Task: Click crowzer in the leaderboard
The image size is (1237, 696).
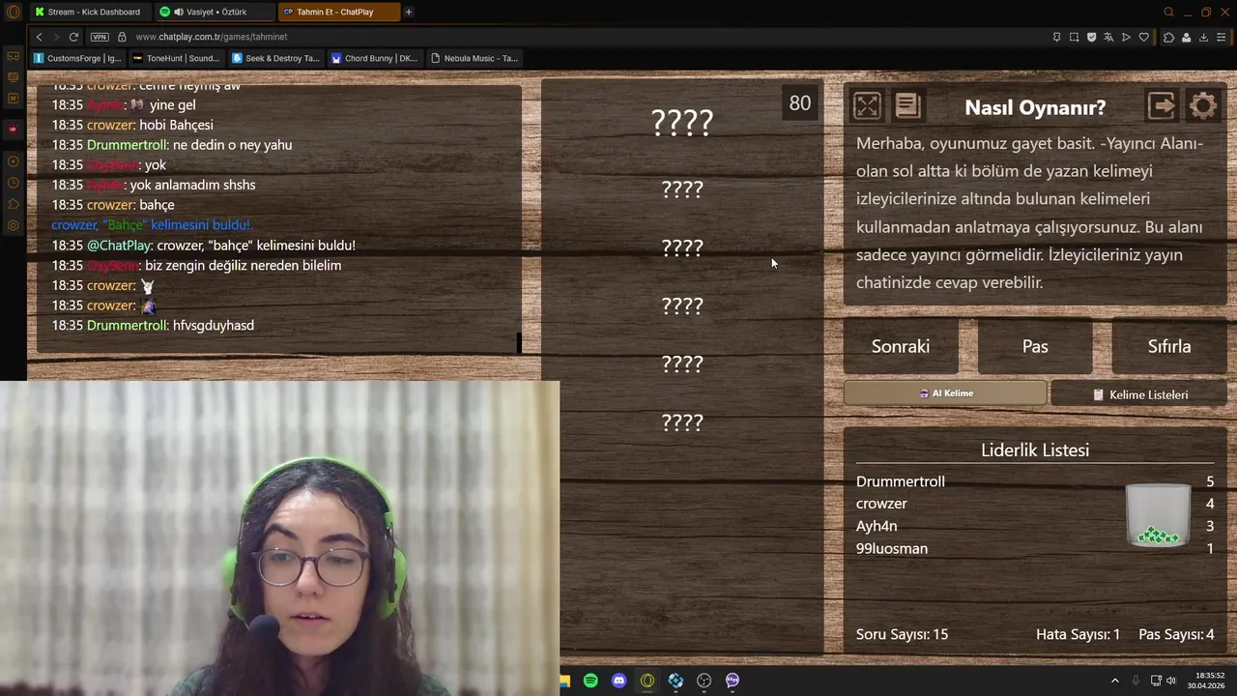Action: click(881, 504)
